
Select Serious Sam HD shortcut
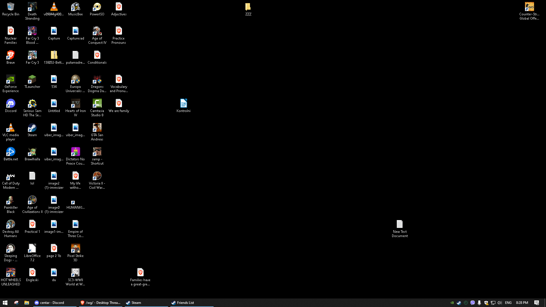(x=32, y=108)
